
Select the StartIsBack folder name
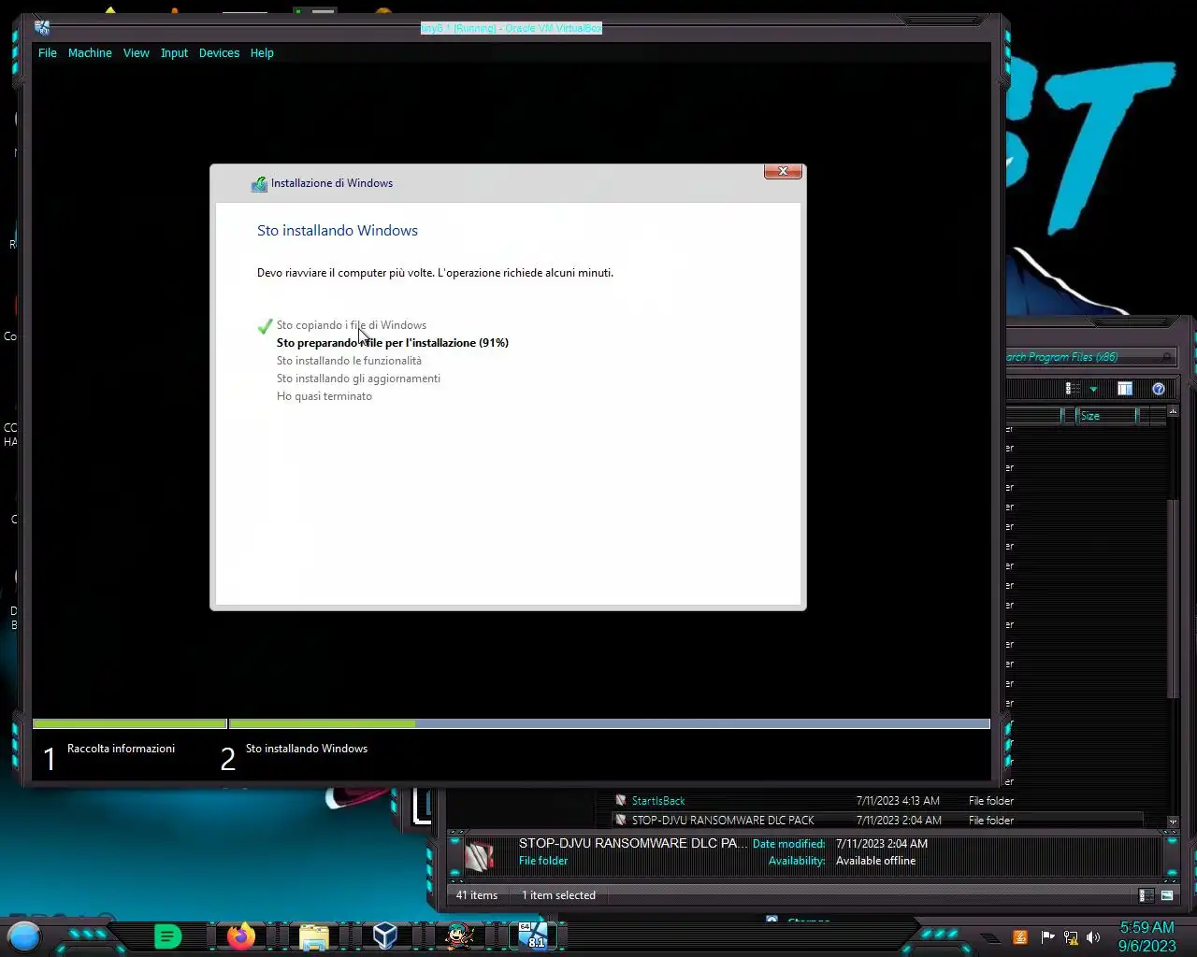658,801
